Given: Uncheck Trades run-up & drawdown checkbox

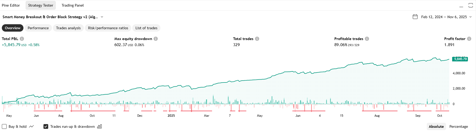Looking at the screenshot, I should click(46, 126).
